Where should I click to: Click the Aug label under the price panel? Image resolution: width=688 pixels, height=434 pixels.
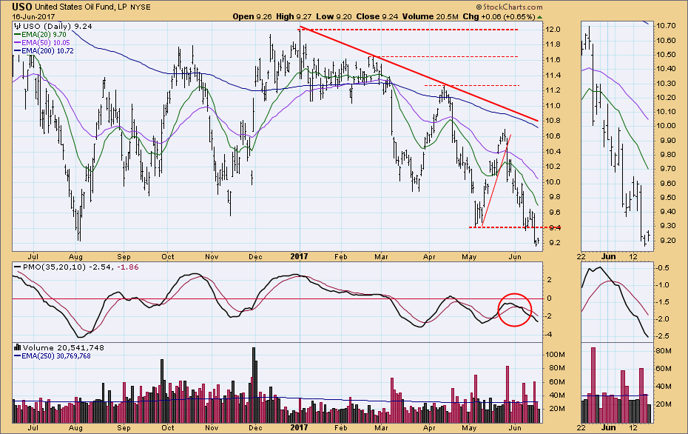point(75,256)
